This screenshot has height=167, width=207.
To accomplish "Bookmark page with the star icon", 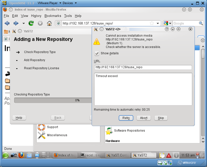I will pos(152,23).
